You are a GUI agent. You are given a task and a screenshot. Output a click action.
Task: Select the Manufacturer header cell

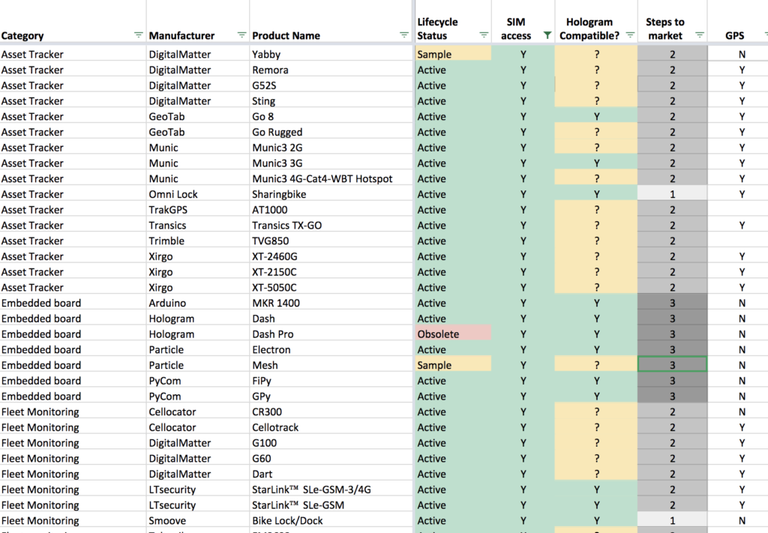pos(198,22)
